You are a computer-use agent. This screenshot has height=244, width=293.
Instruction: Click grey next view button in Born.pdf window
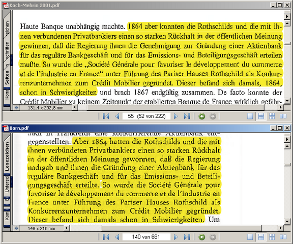point(213,237)
